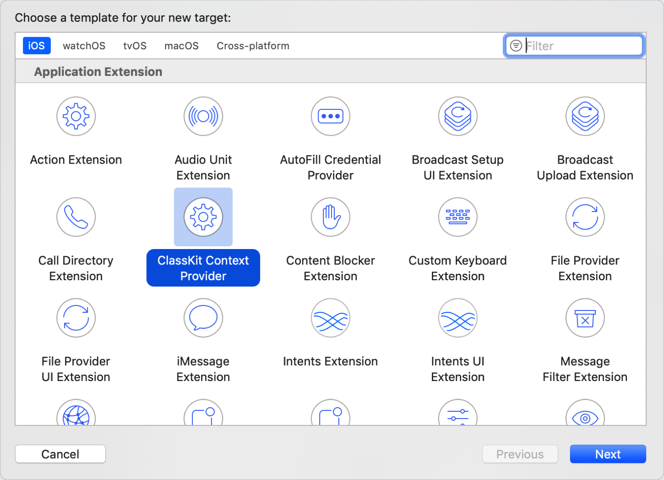Viewport: 664px width, 480px height.
Task: Select the eye icon template in the bottom row
Action: point(585,412)
